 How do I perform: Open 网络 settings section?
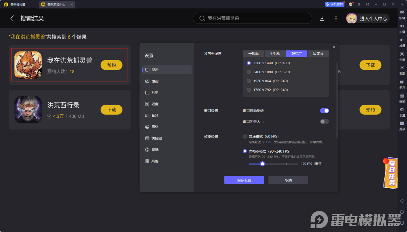click(167, 127)
